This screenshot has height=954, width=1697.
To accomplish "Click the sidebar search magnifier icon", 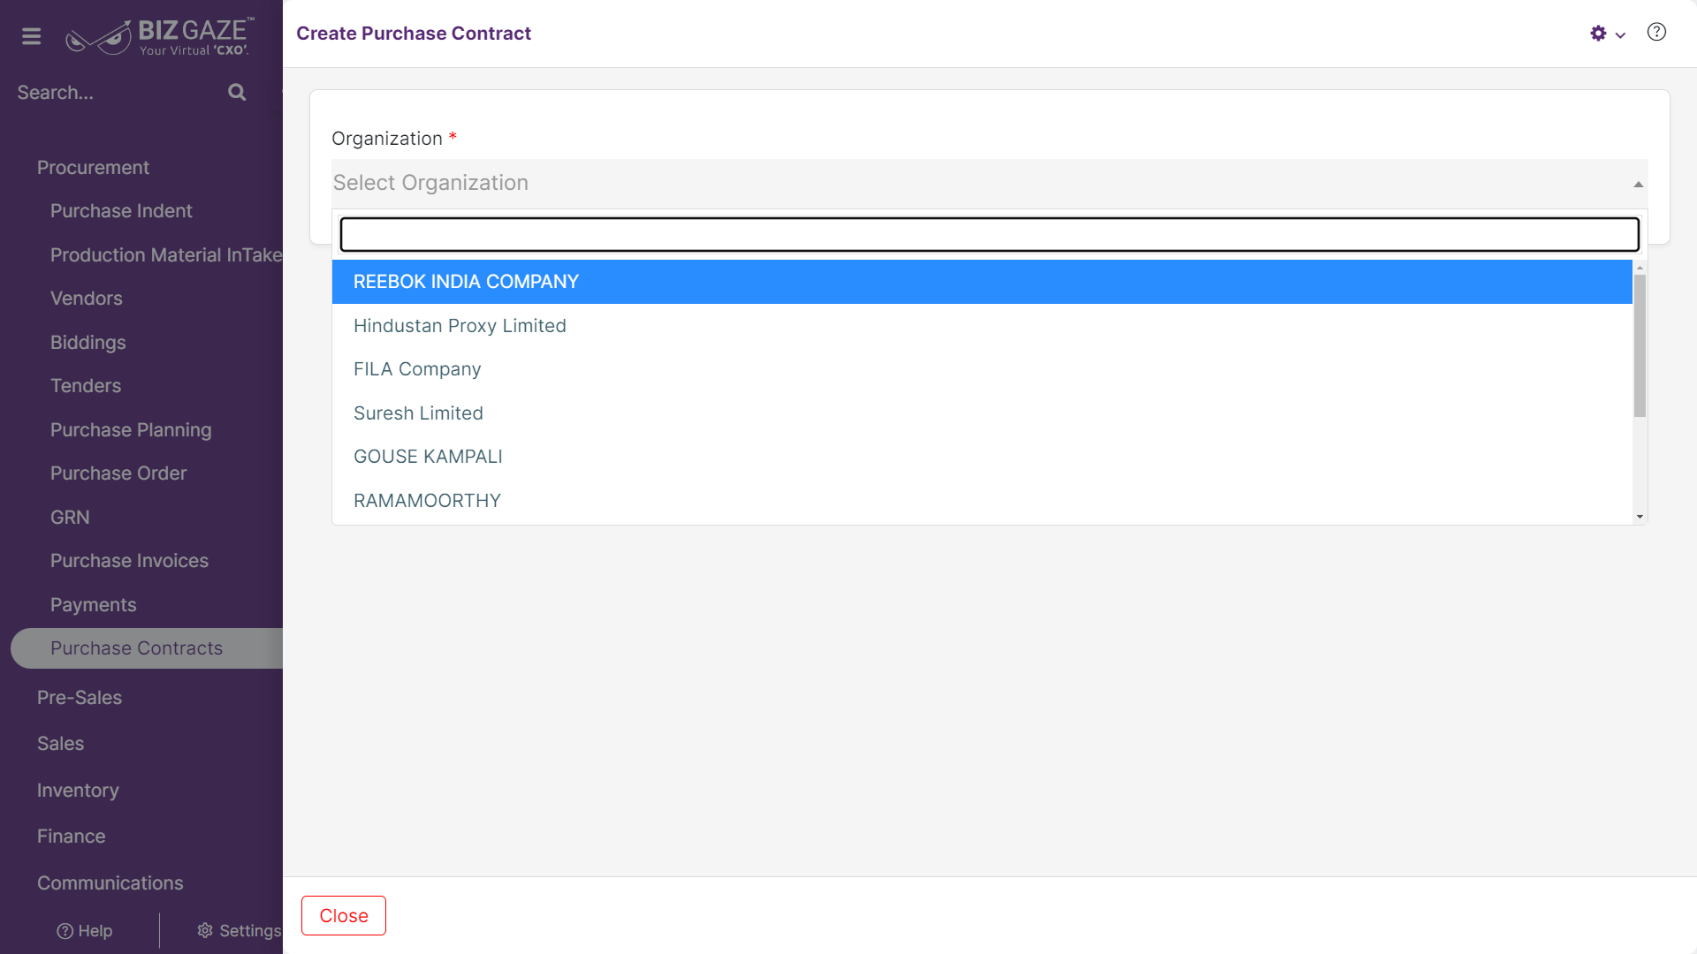I will coord(236,92).
